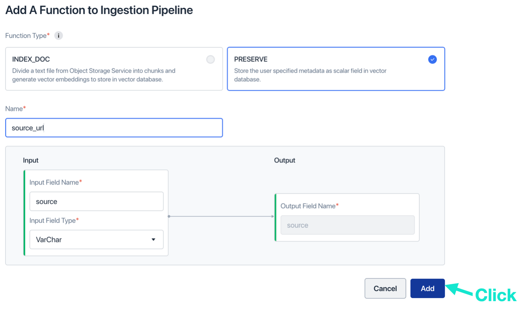Click the disabled Output Field Name box
521x309 pixels.
347,225
